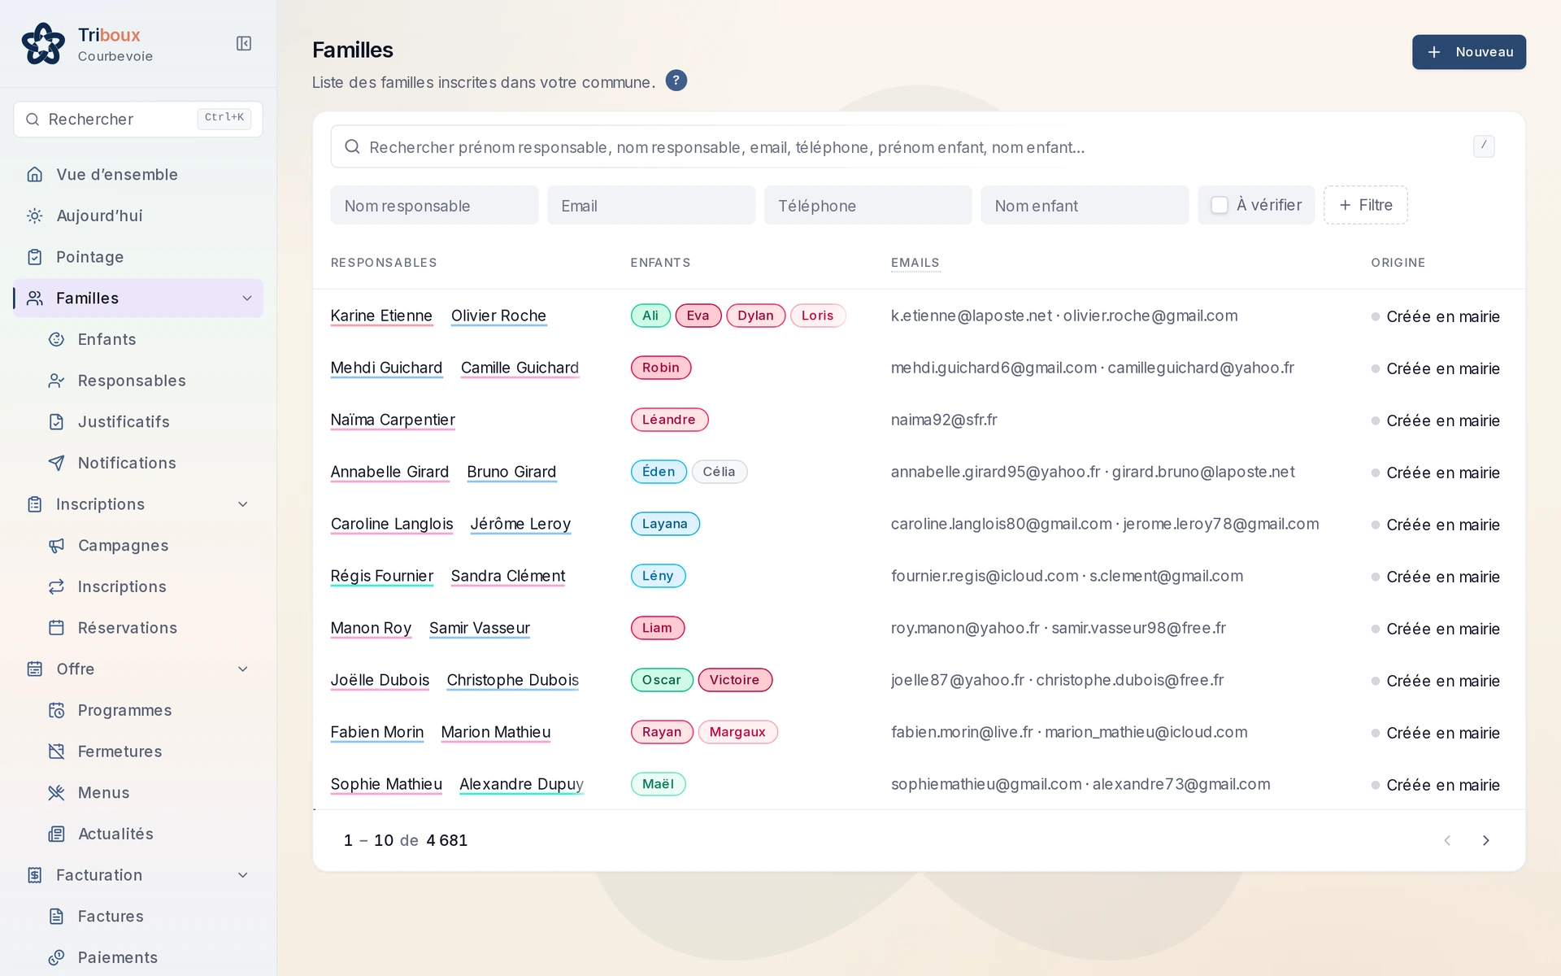Click the Paiements coins icon
1561x976 pixels.
(56, 957)
